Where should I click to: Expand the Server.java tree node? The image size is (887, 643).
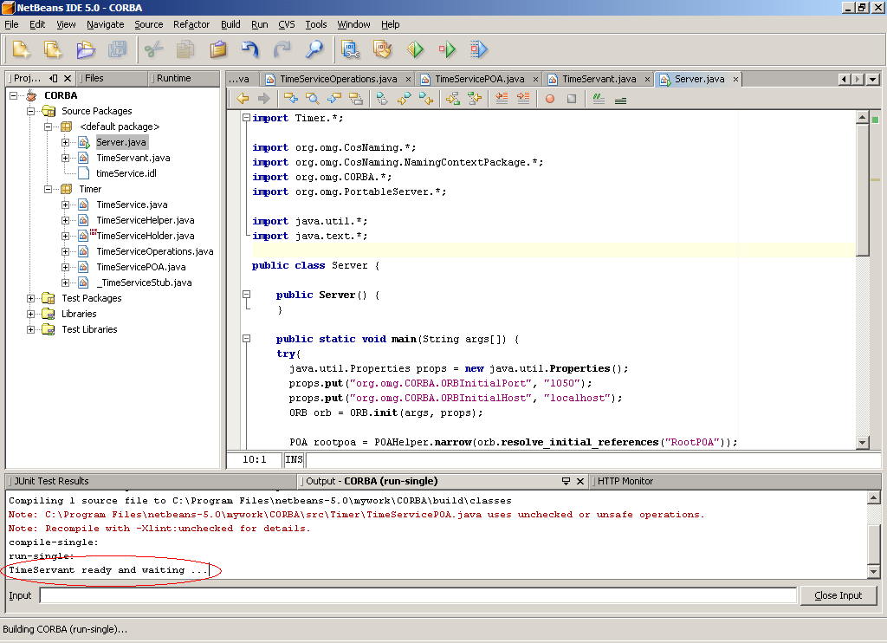pos(66,143)
